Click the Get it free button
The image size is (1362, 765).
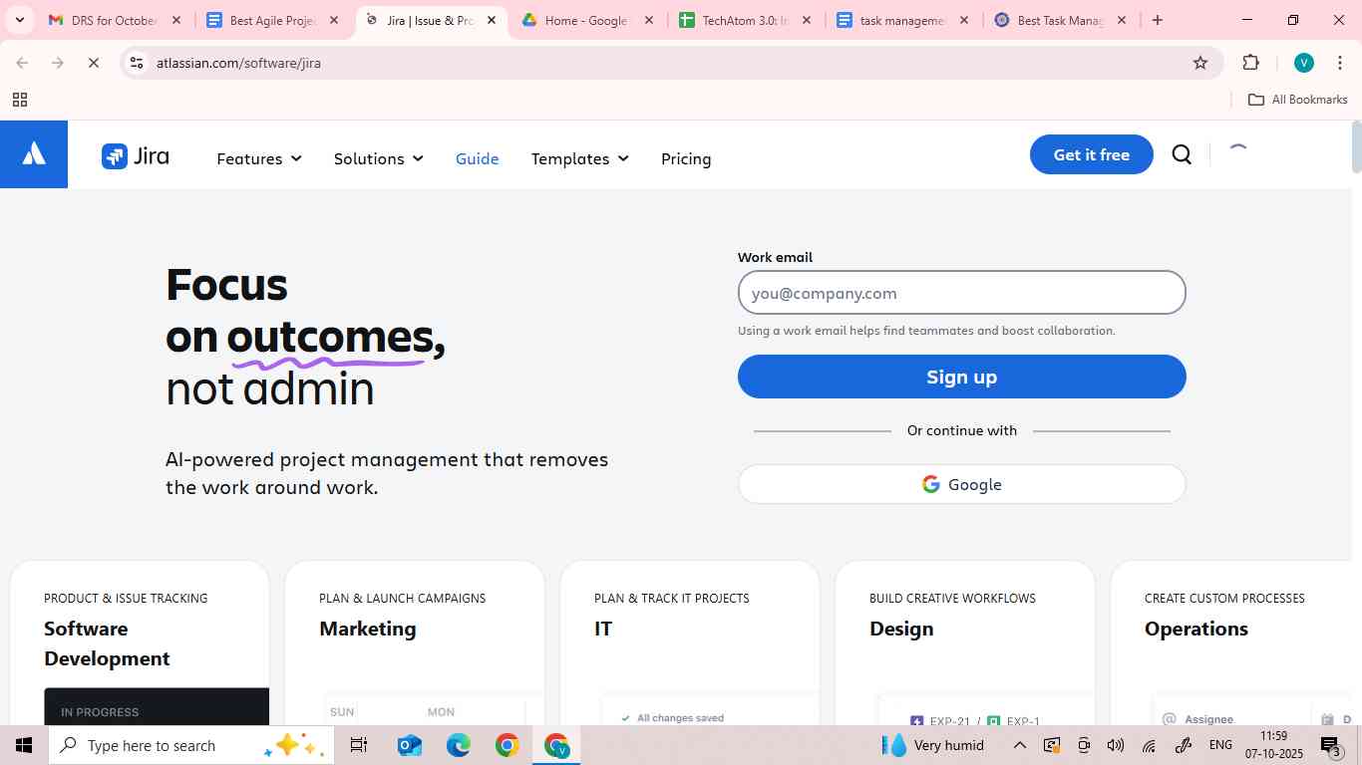[1090, 154]
